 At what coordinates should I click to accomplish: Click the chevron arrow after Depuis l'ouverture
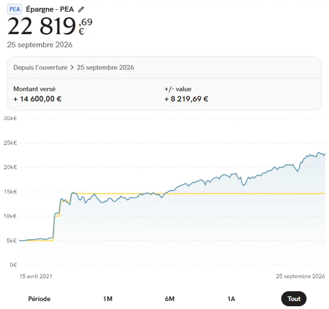pyautogui.click(x=72, y=67)
